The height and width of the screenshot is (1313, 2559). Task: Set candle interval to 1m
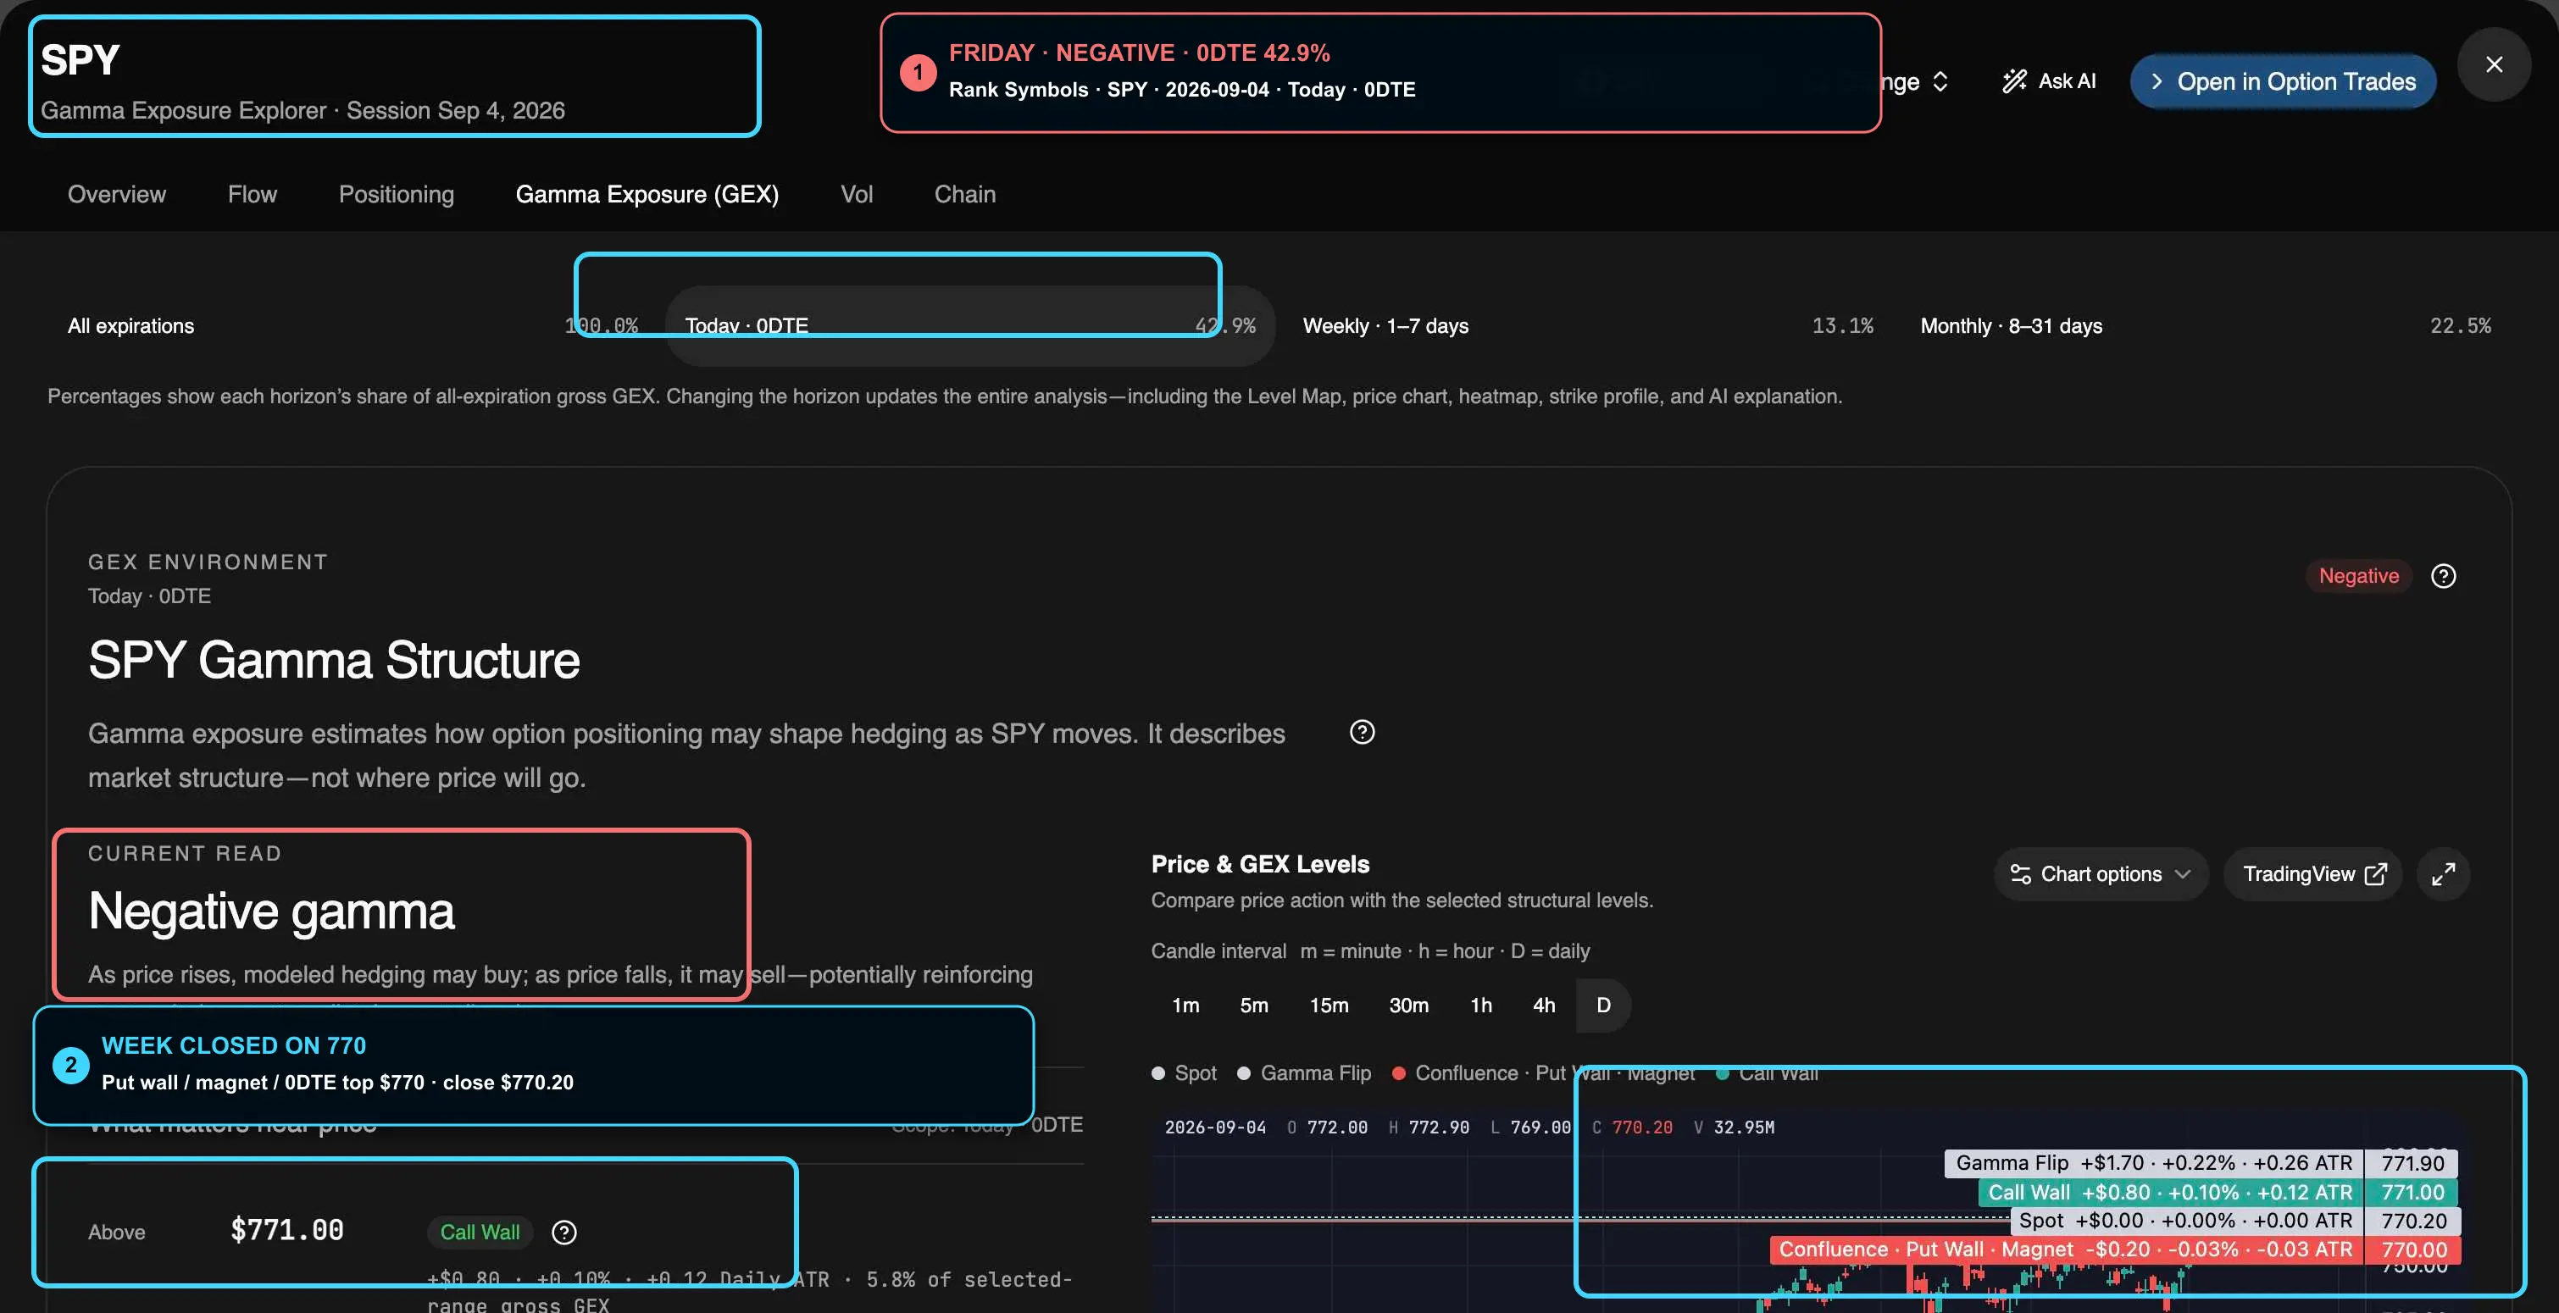[1185, 1006]
